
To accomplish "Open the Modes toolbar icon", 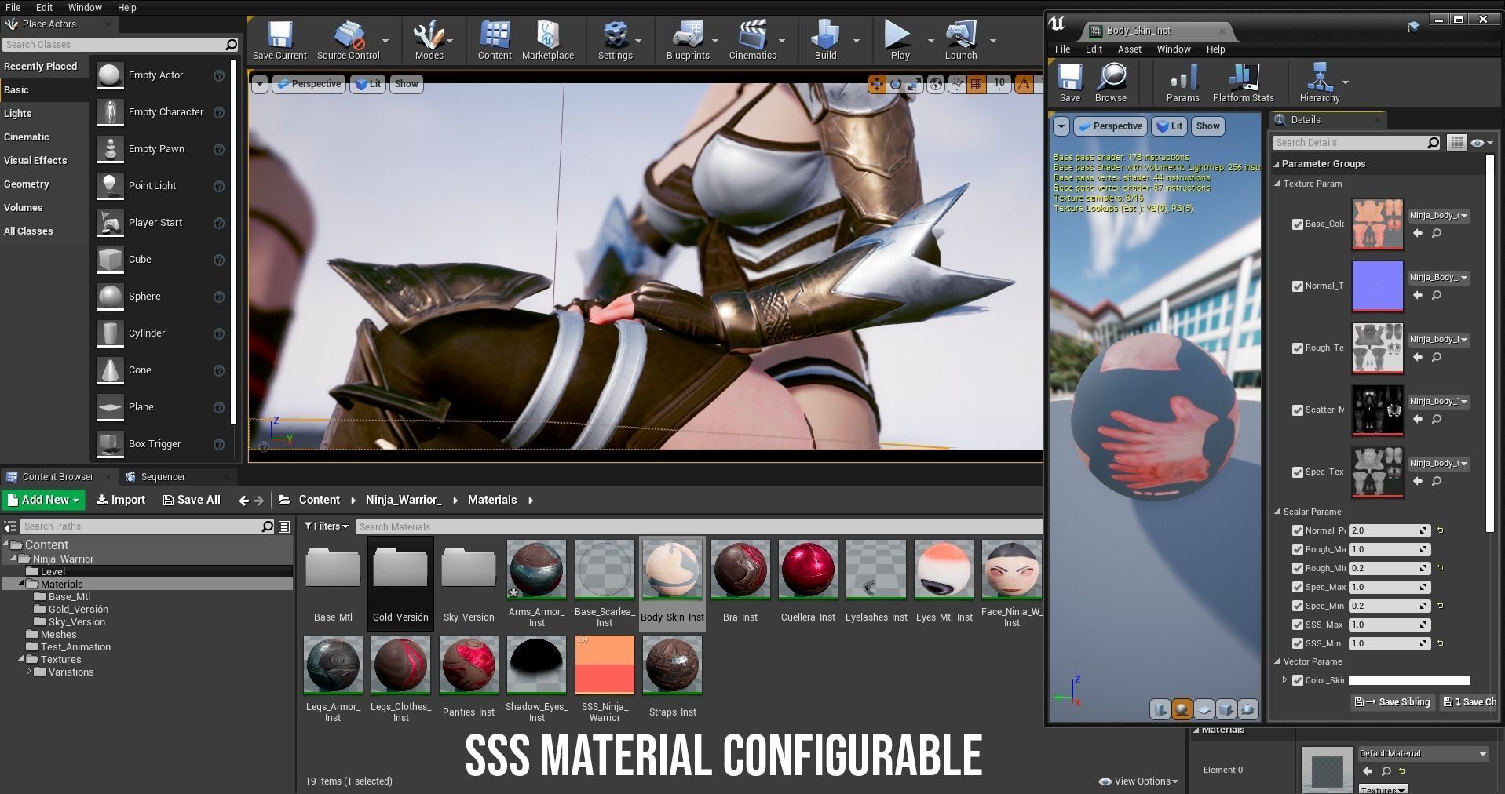I will coord(429,41).
